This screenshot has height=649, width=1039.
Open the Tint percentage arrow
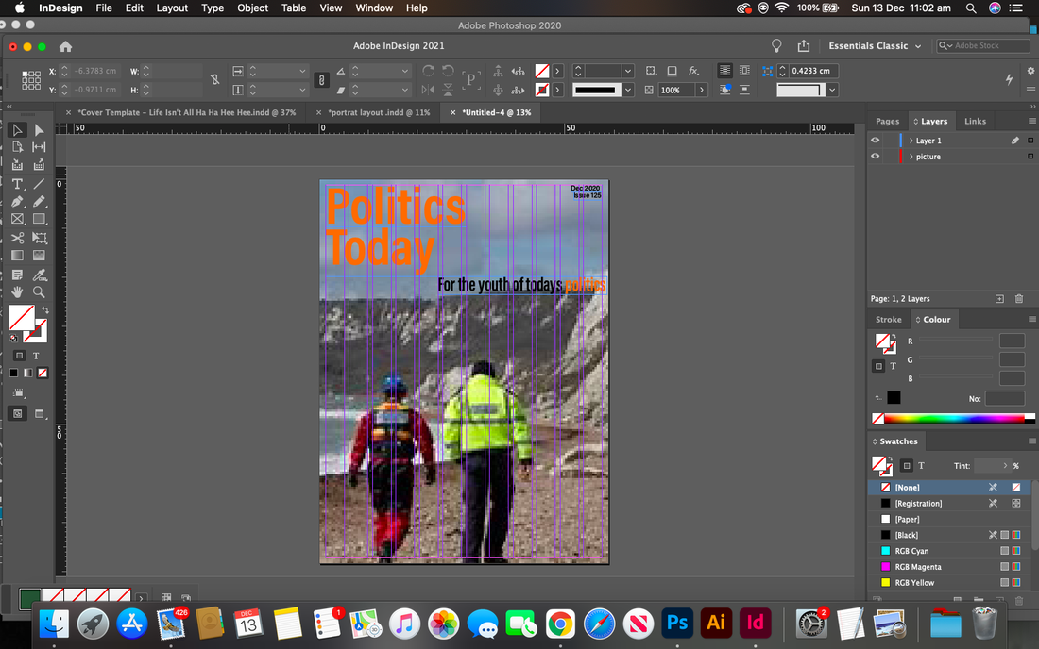pyautogui.click(x=1005, y=466)
